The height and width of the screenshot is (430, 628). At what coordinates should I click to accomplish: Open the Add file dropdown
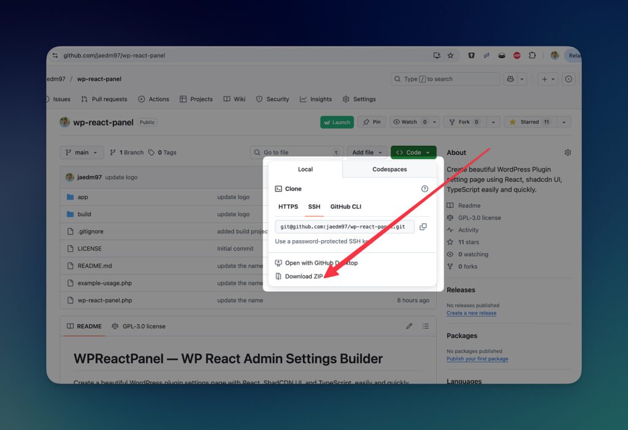click(367, 153)
